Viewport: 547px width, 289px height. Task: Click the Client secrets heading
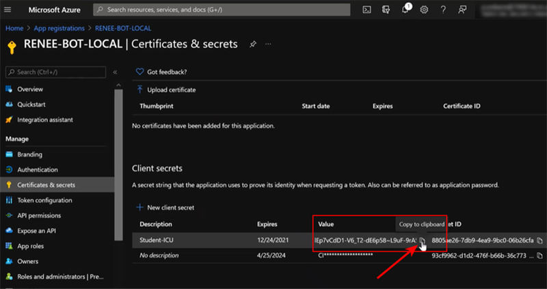pos(157,168)
